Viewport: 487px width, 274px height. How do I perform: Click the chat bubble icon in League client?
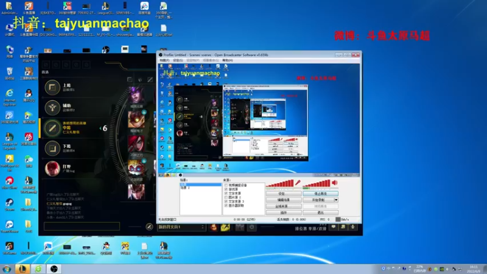point(333,227)
